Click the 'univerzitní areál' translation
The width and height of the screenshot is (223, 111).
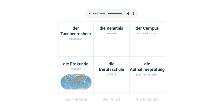pyautogui.click(x=147, y=34)
